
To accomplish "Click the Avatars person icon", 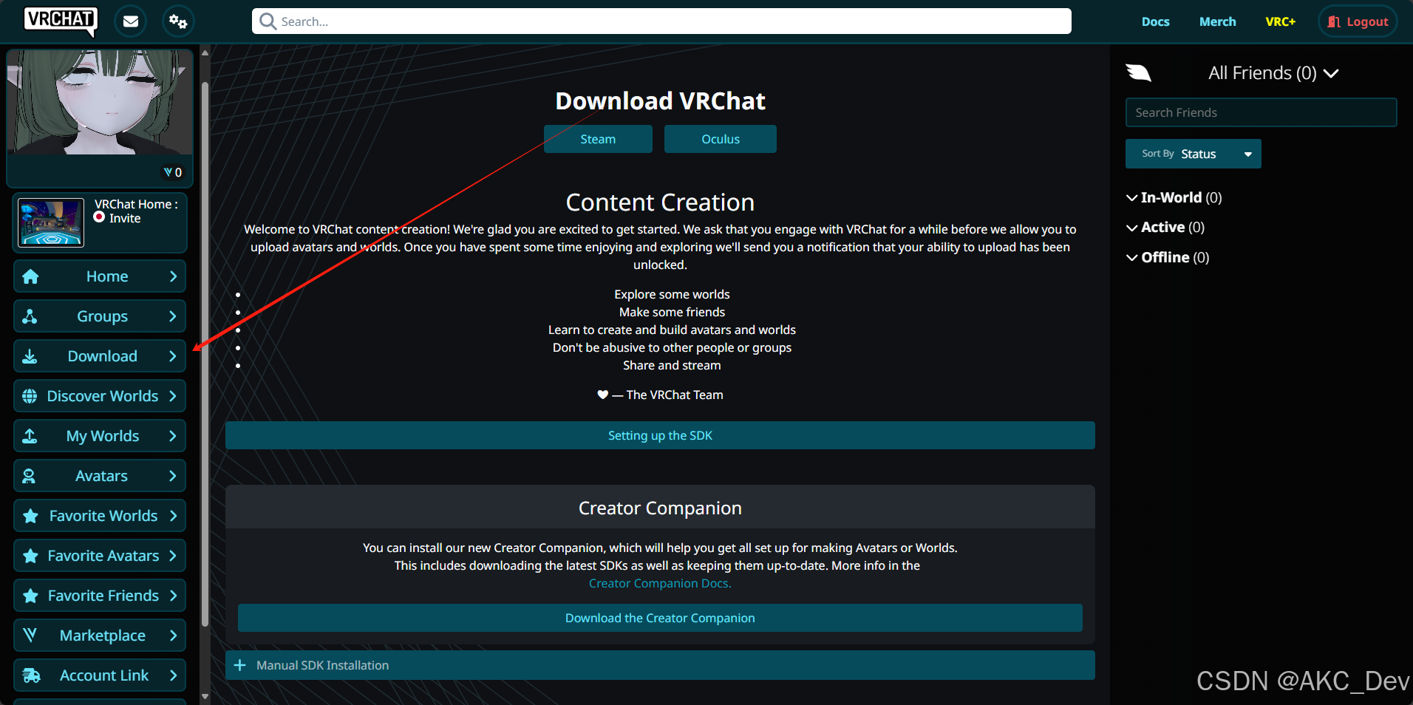I will (x=29, y=476).
